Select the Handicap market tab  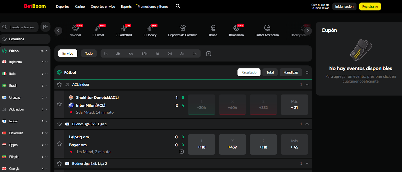pyautogui.click(x=291, y=72)
